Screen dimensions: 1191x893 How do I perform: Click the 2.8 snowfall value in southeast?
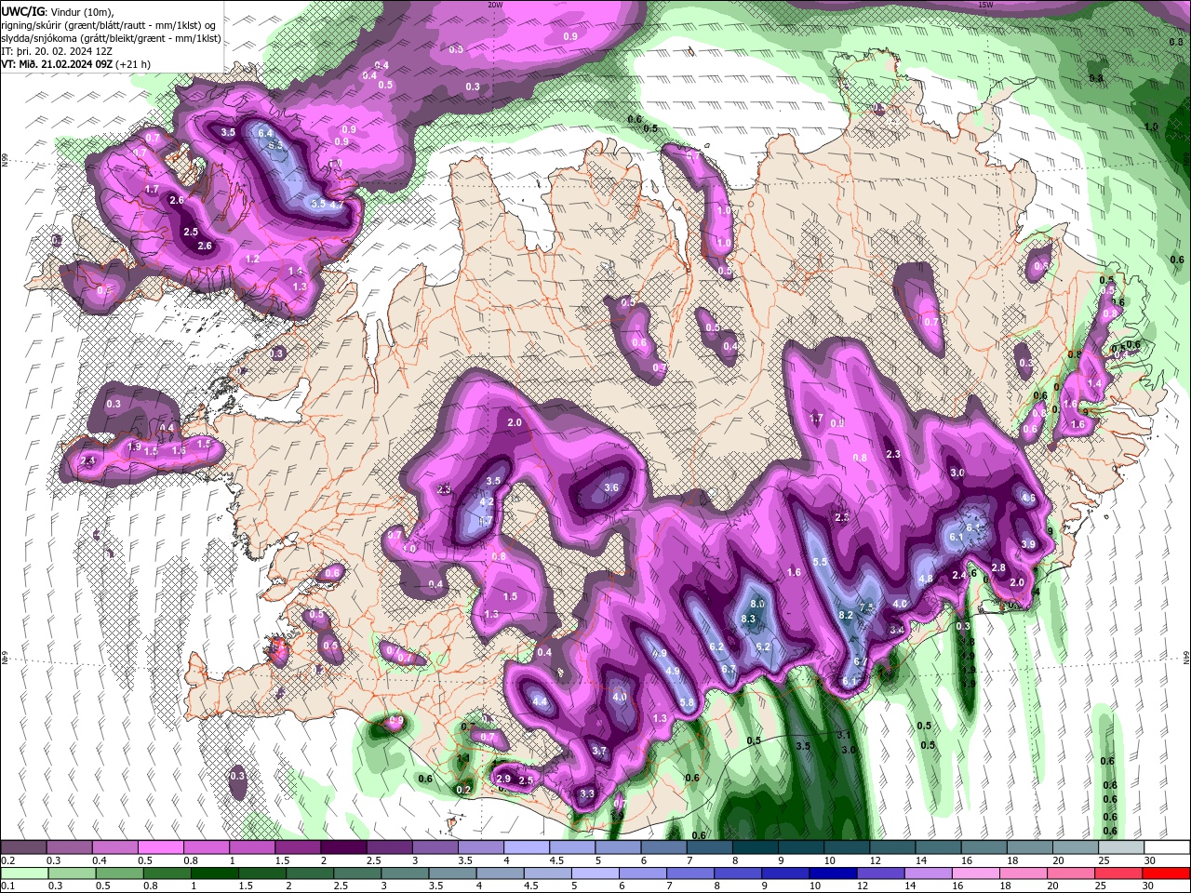998,567
